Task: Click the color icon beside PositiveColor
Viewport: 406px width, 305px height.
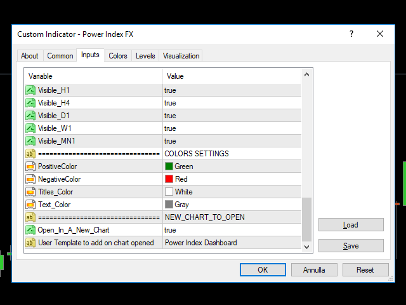Action: point(30,166)
